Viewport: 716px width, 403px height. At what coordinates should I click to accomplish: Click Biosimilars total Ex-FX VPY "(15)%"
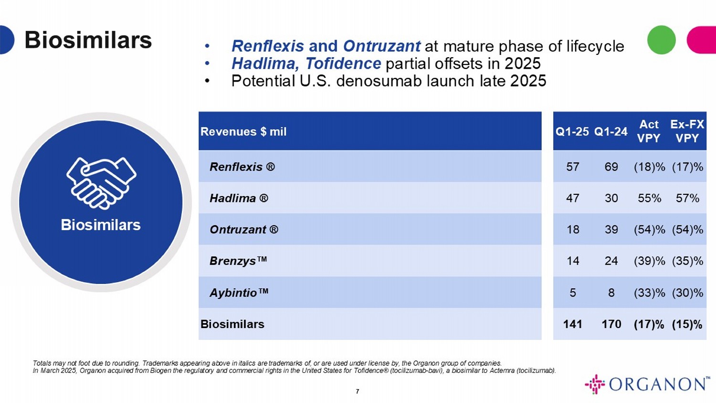tap(687, 324)
